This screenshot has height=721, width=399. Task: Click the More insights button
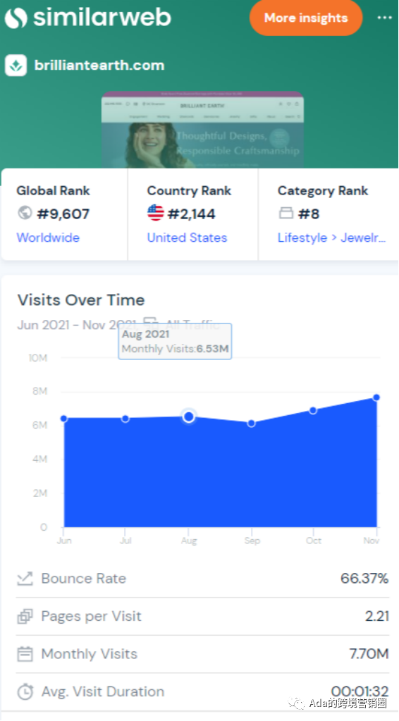click(x=306, y=18)
